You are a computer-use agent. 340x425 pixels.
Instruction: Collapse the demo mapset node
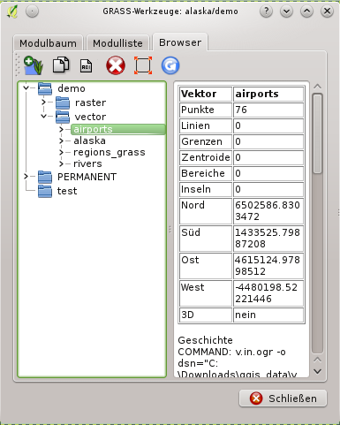pos(26,87)
